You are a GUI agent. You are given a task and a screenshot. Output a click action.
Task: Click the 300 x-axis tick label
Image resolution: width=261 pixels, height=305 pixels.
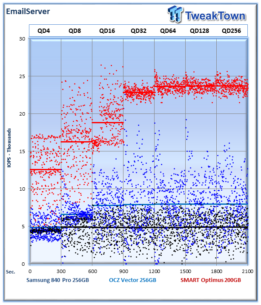(x=61, y=271)
